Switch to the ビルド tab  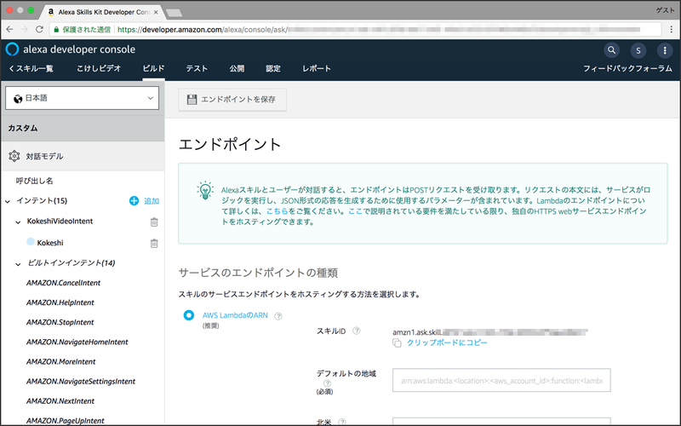(153, 69)
